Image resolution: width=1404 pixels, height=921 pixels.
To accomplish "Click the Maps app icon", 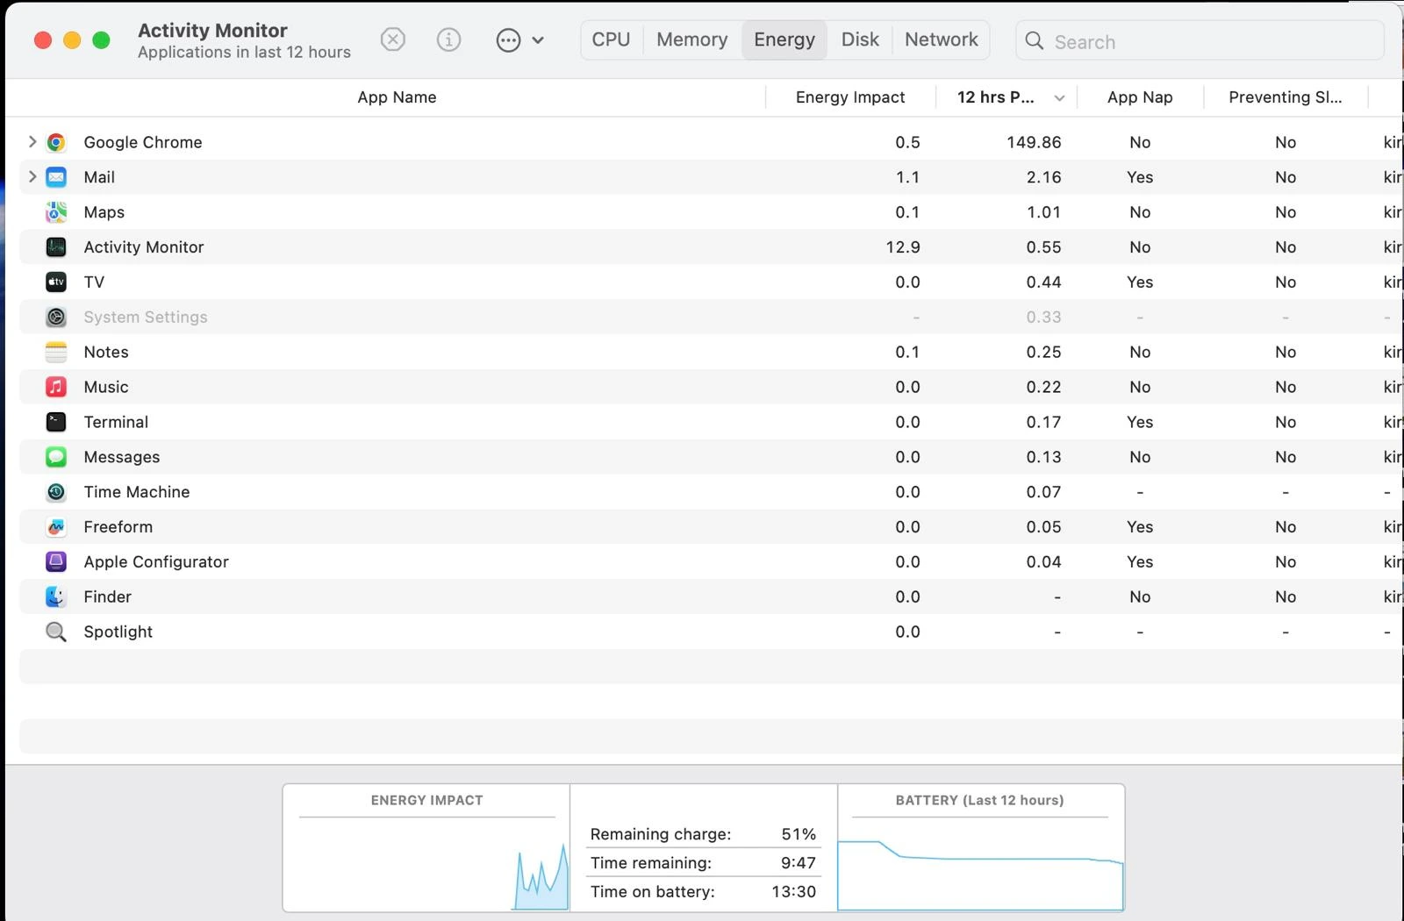I will [x=56, y=212].
